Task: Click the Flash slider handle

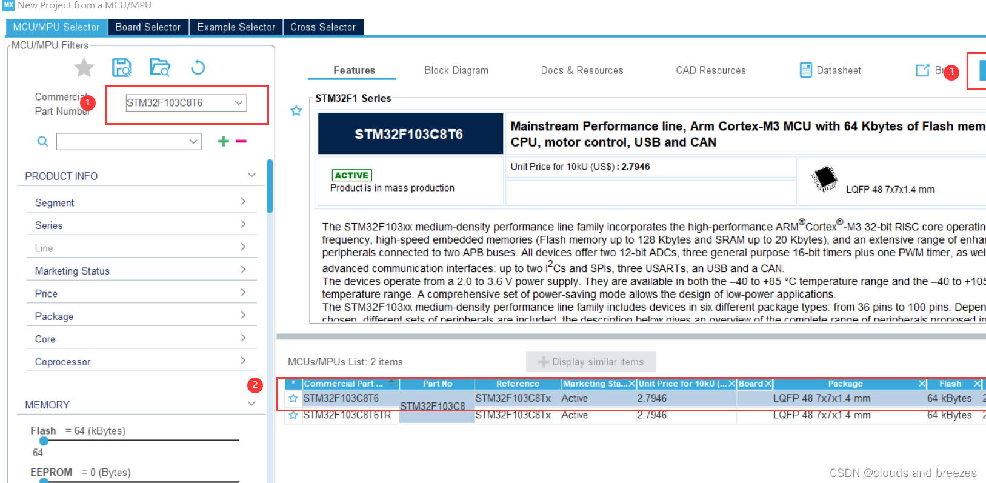Action: (x=44, y=441)
